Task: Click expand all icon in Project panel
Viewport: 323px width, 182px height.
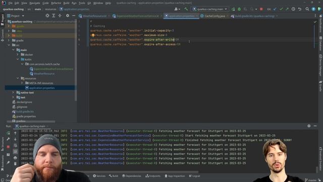Action: pyautogui.click(x=53, y=16)
